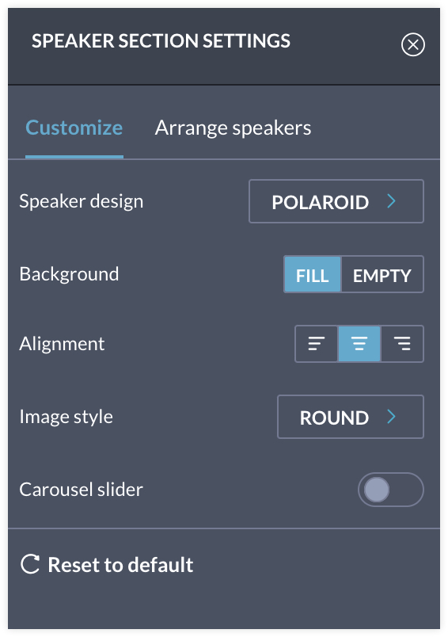This screenshot has width=448, height=637.
Task: Click the Speaker Section Settings title
Action: click(161, 41)
